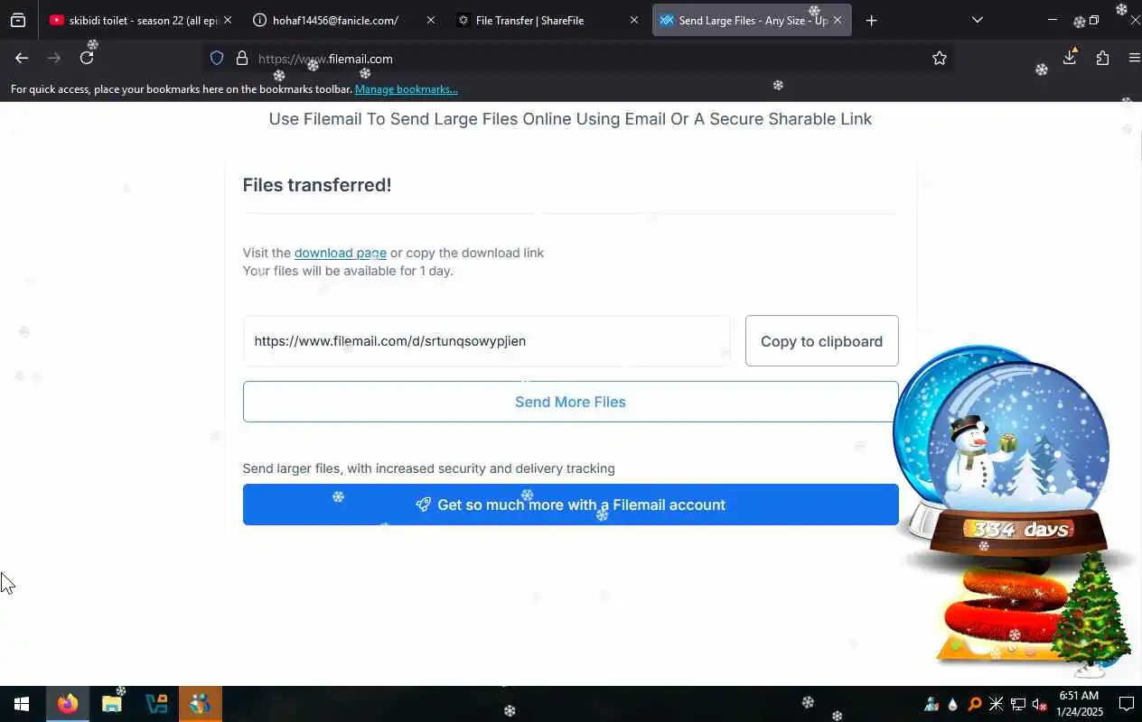This screenshot has height=722, width=1142.
Task: Focus the filemail.com address bar
Action: coord(578,59)
